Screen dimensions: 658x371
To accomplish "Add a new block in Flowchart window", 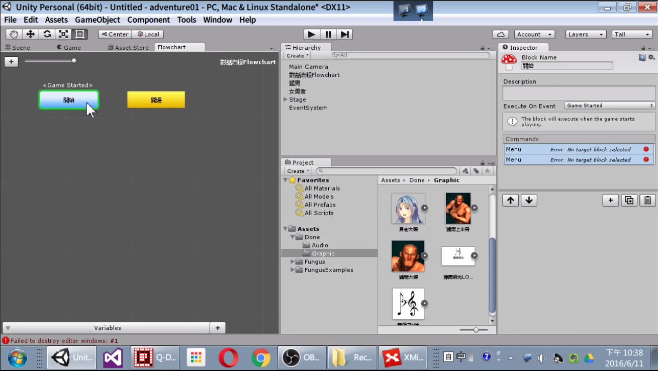I will coord(11,61).
